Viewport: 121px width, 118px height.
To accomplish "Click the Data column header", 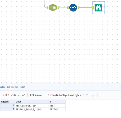I will [32, 102].
